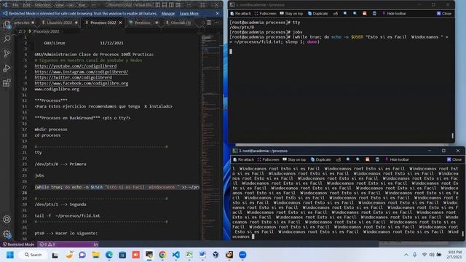Click the youtube.com/c/codigolibrerd link in editor
The width and height of the screenshot is (466, 262).
tap(76, 66)
